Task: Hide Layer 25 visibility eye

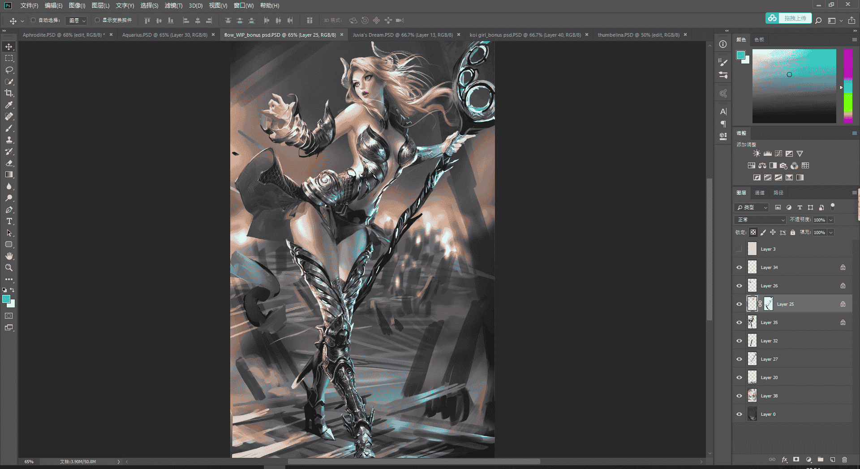Action: 739,304
